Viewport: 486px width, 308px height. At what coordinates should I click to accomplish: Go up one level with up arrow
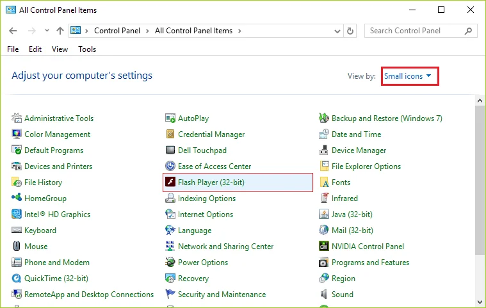tap(60, 31)
